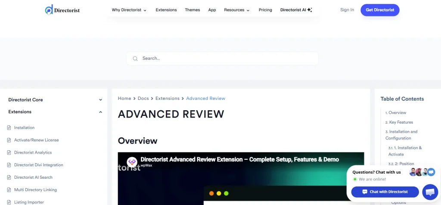This screenshot has height=205, width=441.
Task: Click the document icon beside Installation
Action: 9,127
